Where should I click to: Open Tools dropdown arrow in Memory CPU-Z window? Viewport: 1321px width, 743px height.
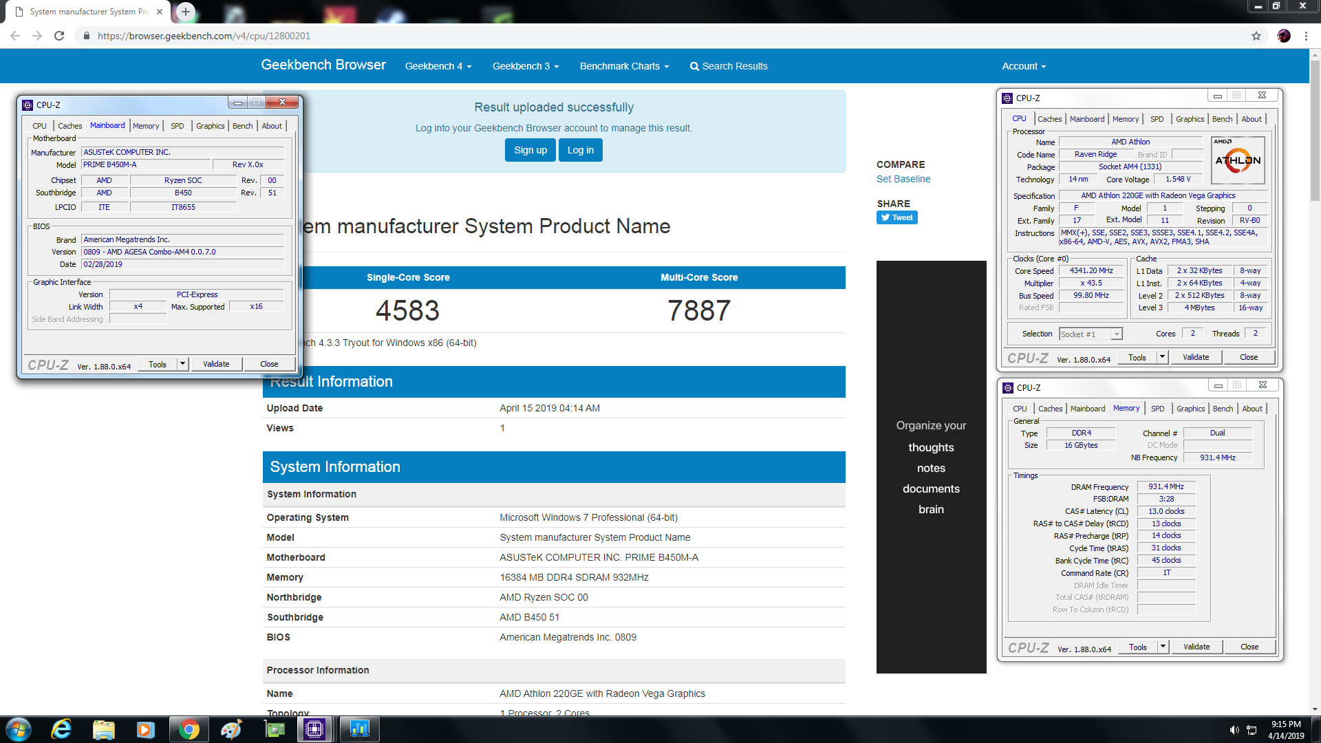(x=1163, y=647)
